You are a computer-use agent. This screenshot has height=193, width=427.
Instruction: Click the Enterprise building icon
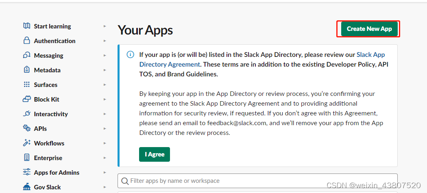point(27,157)
